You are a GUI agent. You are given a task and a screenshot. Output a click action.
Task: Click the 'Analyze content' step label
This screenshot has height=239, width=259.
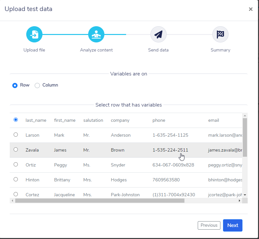tap(96, 50)
